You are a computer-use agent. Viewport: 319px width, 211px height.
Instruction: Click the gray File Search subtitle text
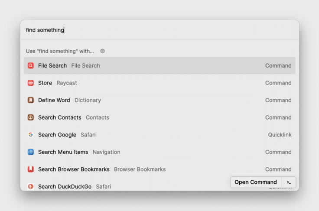click(x=86, y=66)
